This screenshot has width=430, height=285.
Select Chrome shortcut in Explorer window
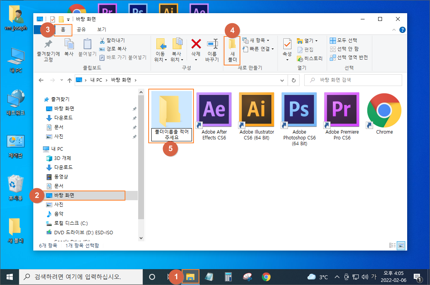384,114
